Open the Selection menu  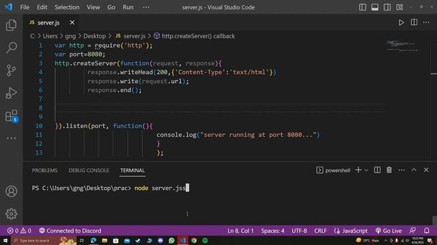pyautogui.click(x=67, y=7)
